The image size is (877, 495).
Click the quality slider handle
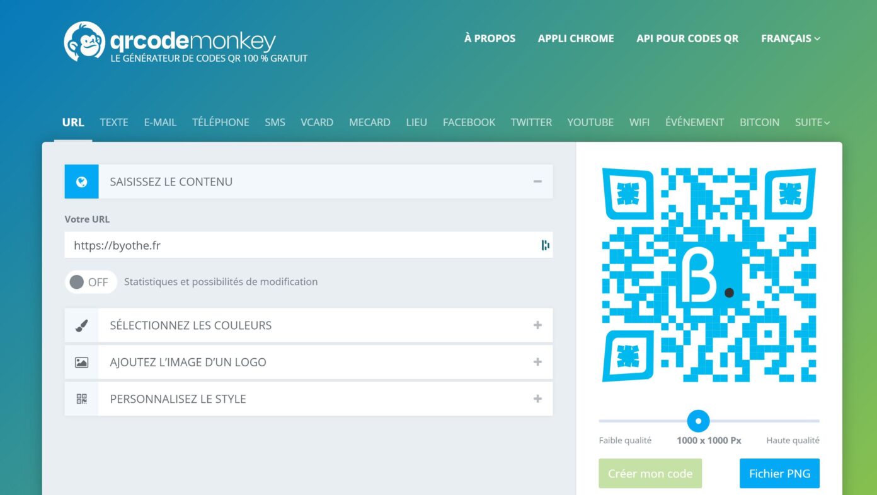(x=698, y=421)
